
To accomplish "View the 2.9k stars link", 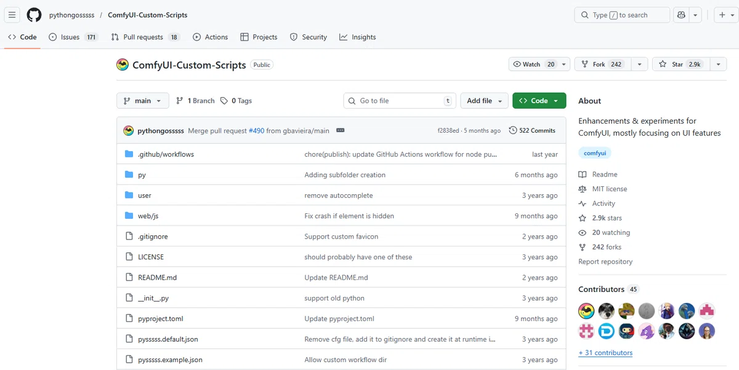I will point(600,218).
